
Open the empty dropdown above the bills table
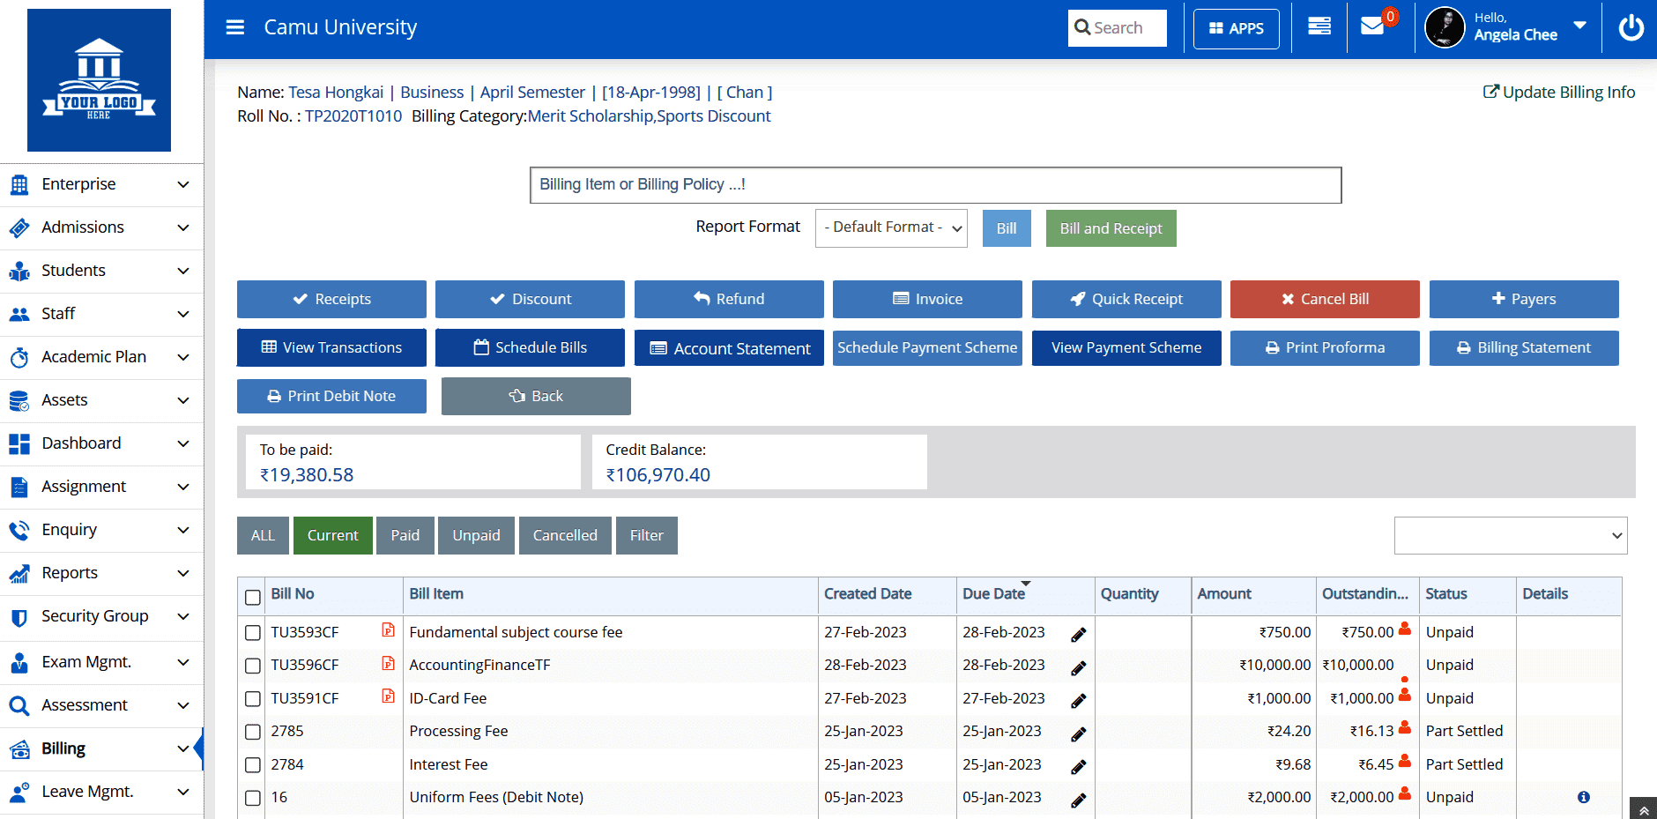click(x=1510, y=536)
